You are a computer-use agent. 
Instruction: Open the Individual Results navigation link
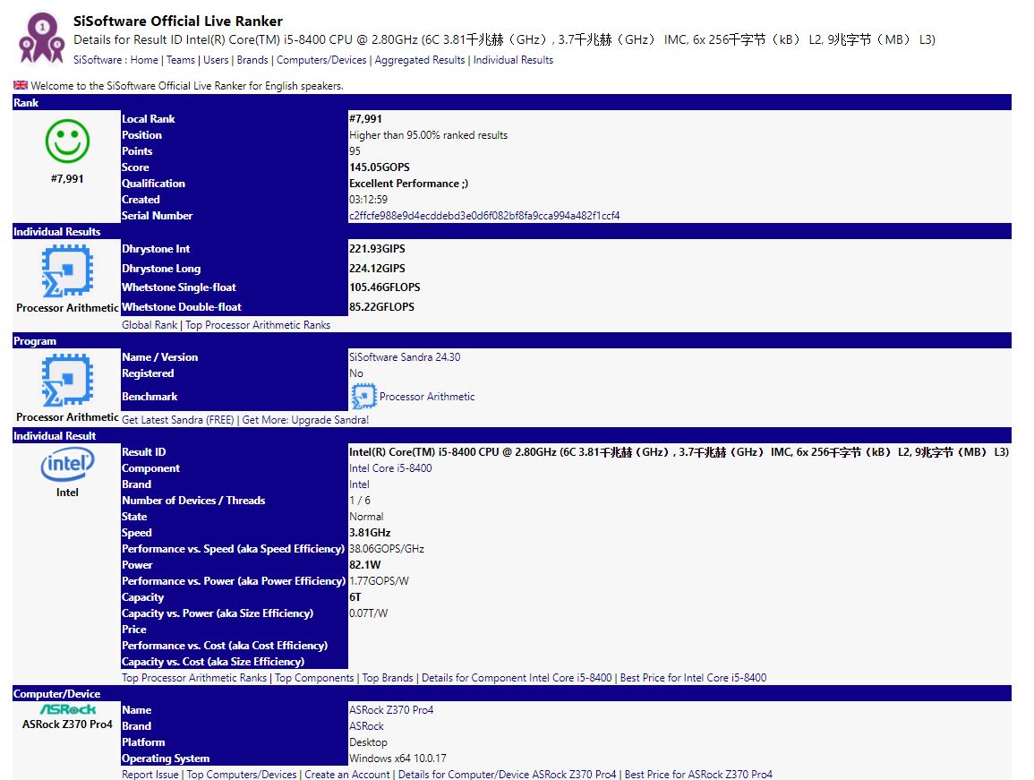(513, 60)
